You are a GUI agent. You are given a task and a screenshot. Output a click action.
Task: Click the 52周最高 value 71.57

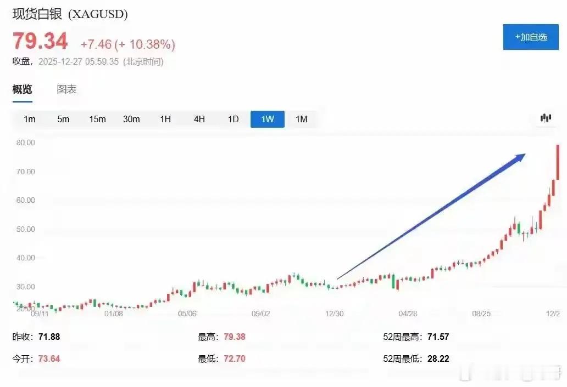439,337
